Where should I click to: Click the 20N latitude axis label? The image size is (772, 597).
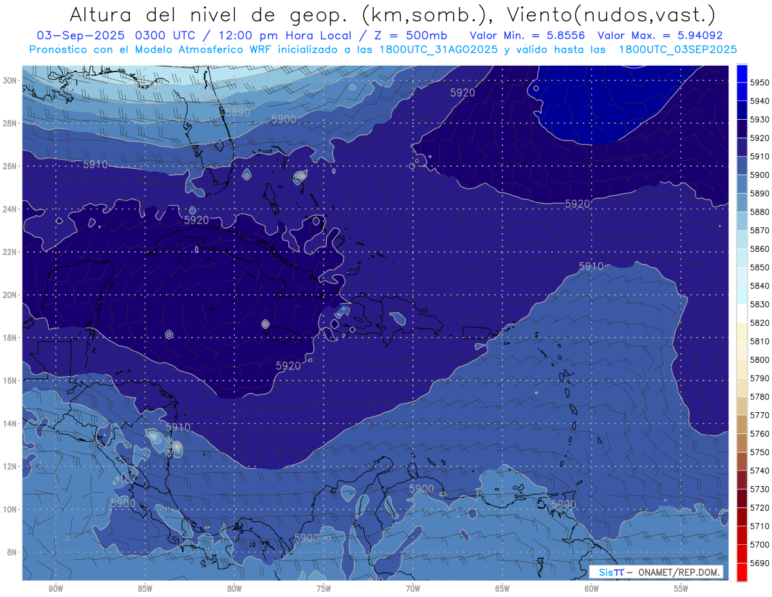10,295
